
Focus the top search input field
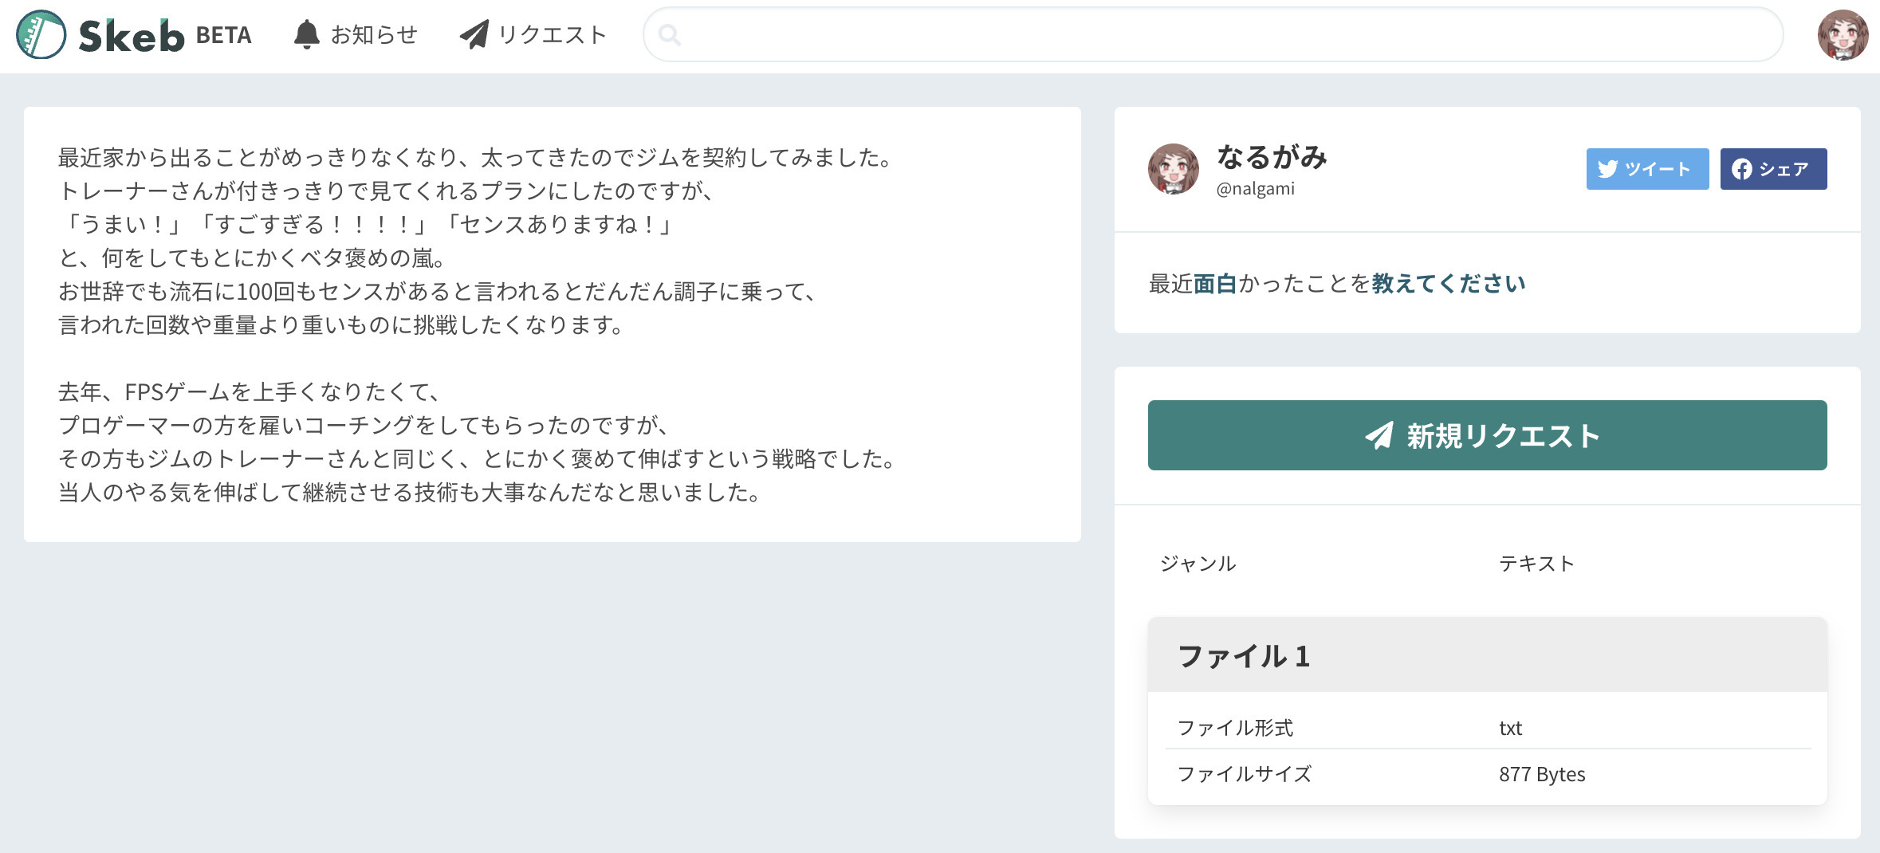pos(1213,35)
